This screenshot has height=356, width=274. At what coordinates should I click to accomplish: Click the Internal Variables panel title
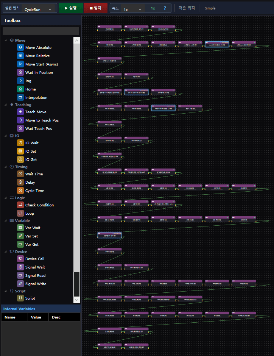(19, 309)
